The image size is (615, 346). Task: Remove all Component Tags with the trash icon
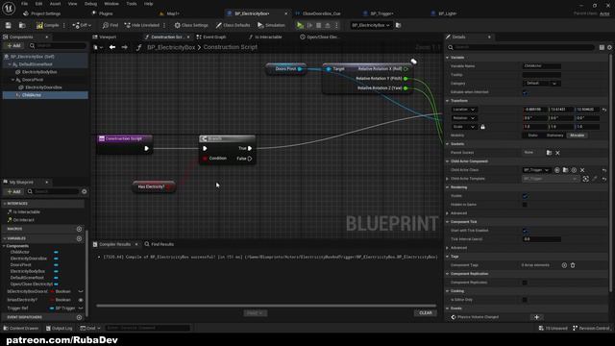point(573,265)
